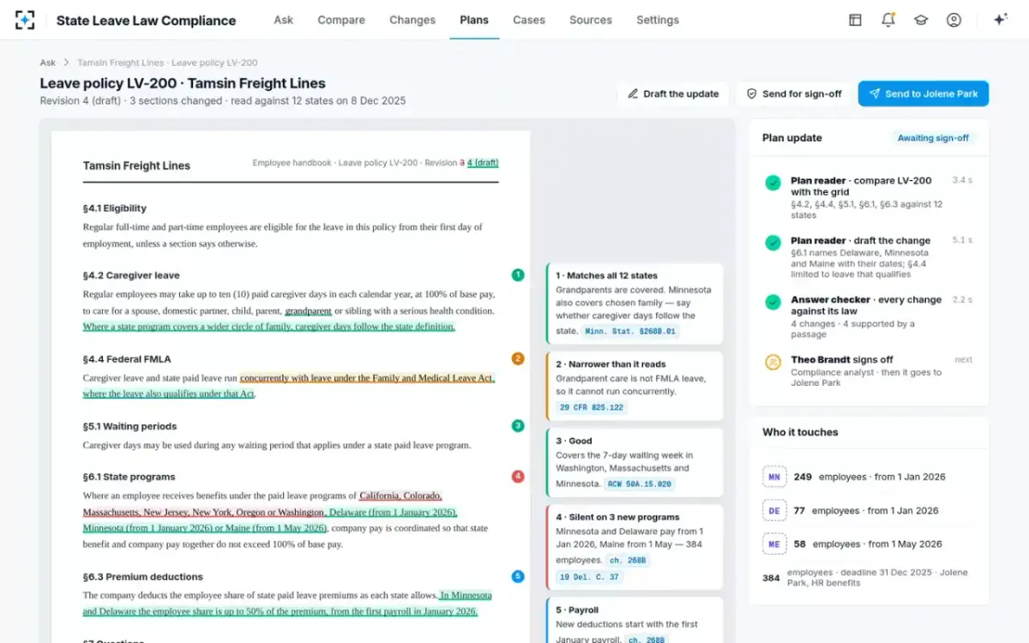Switch to the Ask tab

click(x=283, y=20)
